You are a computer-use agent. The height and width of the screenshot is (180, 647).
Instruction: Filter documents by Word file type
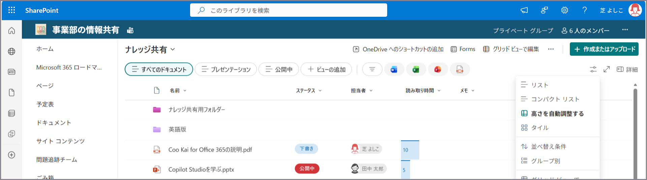tap(394, 70)
